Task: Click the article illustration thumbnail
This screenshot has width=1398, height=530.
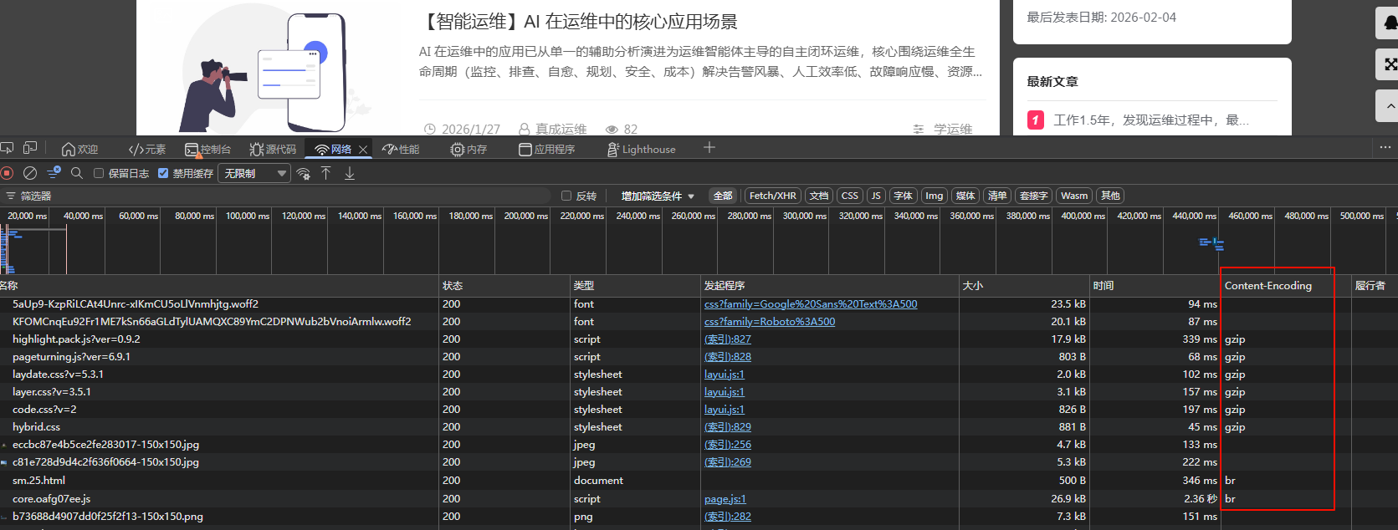Action: point(276,67)
